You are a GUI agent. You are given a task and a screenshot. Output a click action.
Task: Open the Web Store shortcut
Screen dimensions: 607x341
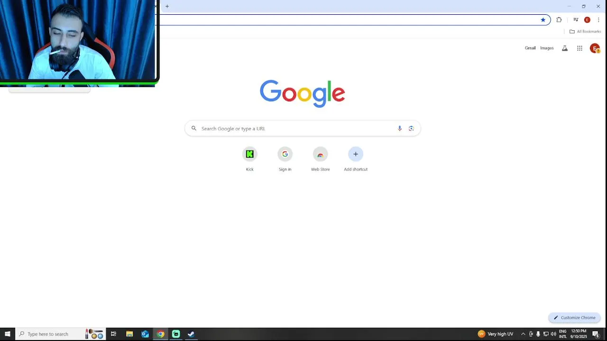[320, 159]
